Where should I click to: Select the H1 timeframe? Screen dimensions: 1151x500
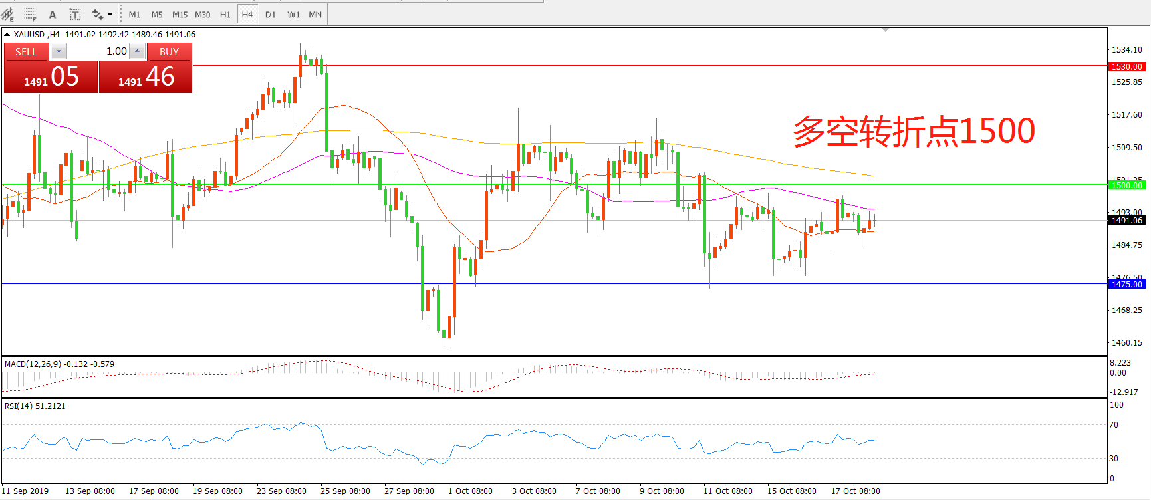pos(225,14)
